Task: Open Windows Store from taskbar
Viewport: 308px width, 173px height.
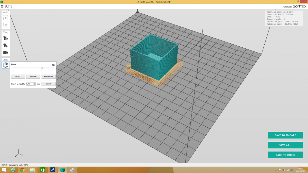Action: [x=43, y=170]
